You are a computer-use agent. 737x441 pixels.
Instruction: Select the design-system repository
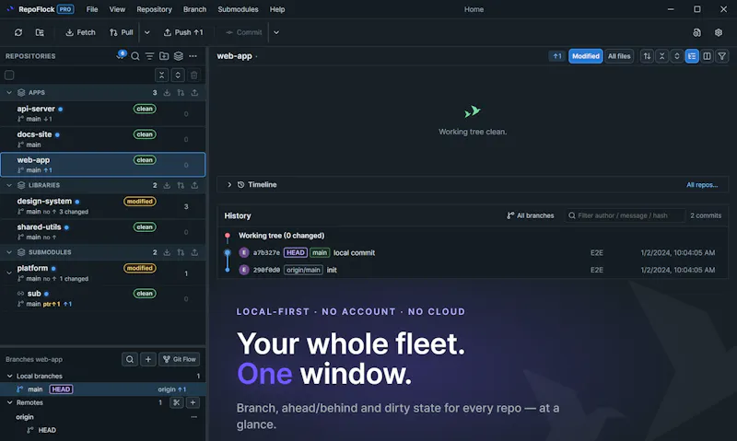(x=103, y=205)
